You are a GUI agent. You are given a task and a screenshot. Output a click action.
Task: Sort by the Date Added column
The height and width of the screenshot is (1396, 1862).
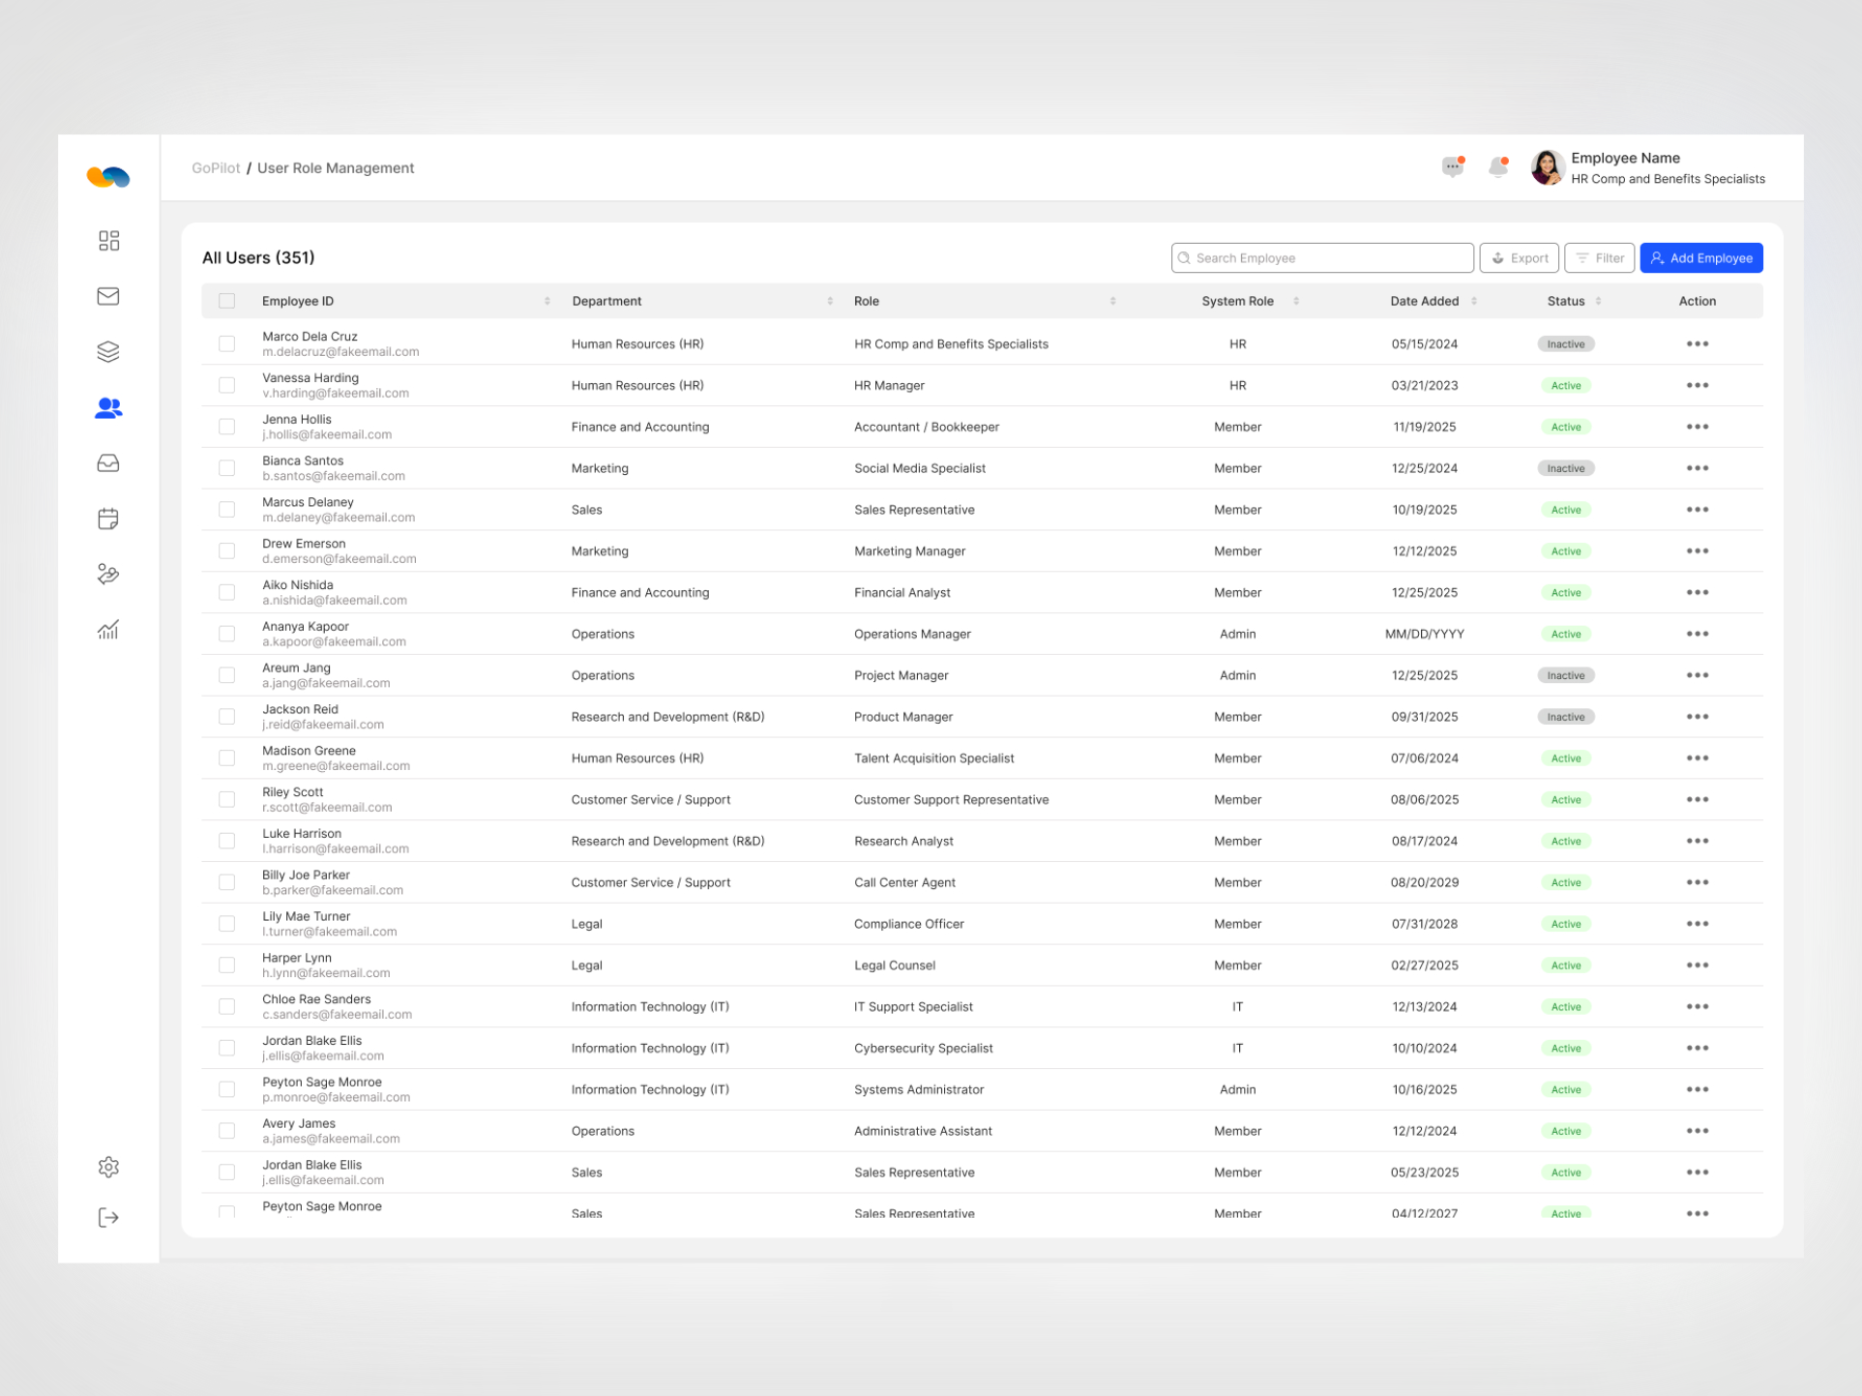pos(1473,301)
